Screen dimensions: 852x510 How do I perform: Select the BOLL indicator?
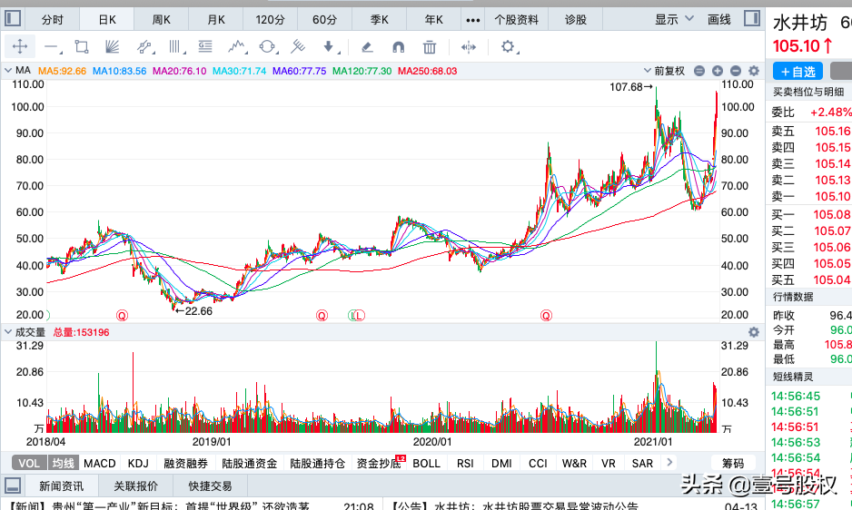(427, 464)
